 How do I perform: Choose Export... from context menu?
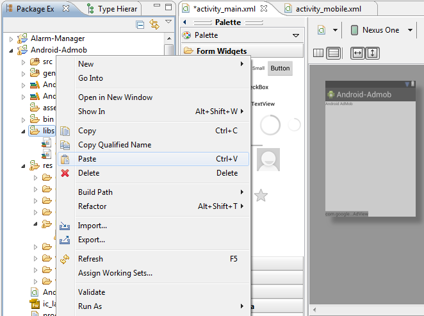(153, 240)
